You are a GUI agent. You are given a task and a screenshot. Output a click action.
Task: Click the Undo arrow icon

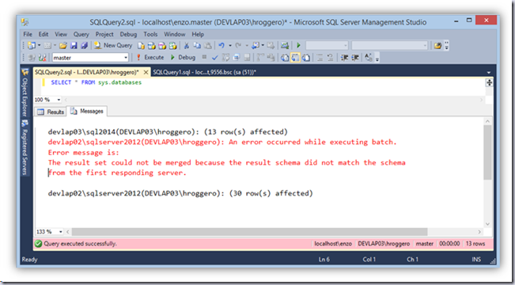coord(222,45)
